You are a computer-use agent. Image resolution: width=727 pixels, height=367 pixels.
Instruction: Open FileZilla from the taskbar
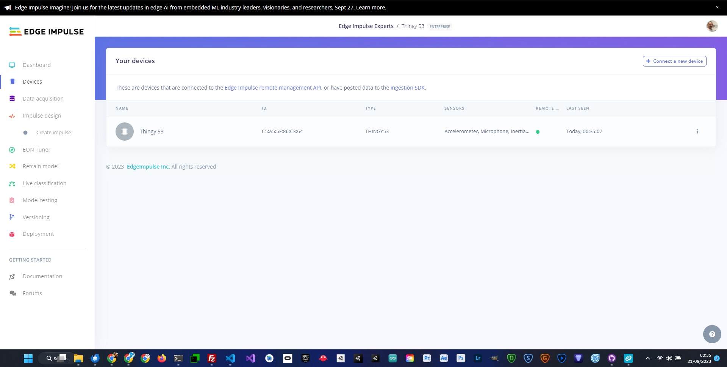click(212, 358)
